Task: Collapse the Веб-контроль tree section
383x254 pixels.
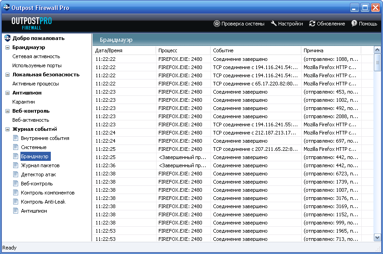Action: [x=8, y=111]
